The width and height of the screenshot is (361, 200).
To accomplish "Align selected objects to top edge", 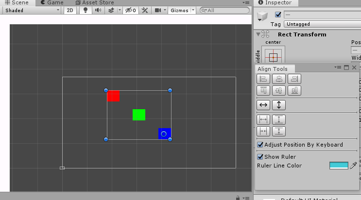I will pos(263,90).
